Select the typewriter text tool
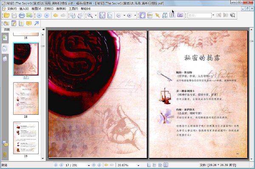Screen dimensions: 255x169 pyautogui.click(x=21, y=23)
